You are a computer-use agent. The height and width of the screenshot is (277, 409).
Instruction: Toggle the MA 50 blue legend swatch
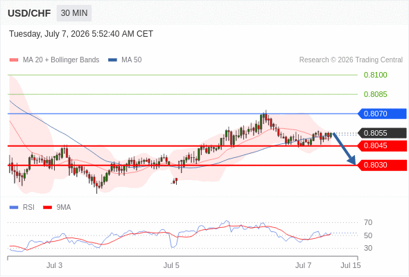(113, 60)
